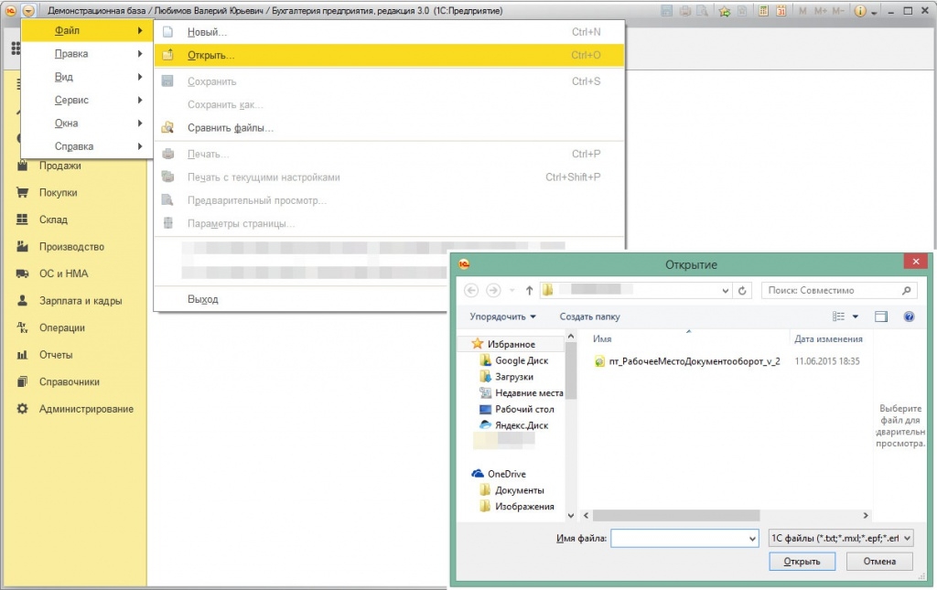Click the printer icon in title toolbar
The width and height of the screenshot is (937, 590).
tap(684, 11)
